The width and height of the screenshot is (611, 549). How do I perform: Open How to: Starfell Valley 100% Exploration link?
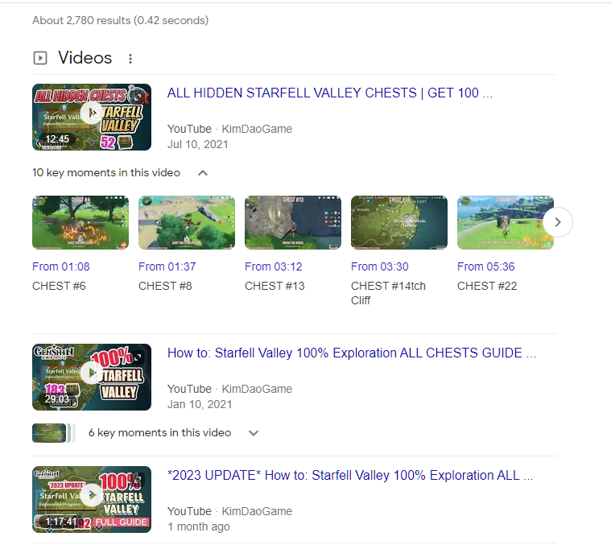pos(352,353)
